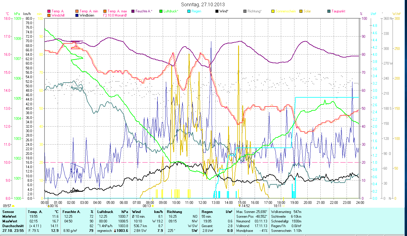Click the hPa axis unit label
This screenshot has height=236, width=407.
[x=17, y=14]
